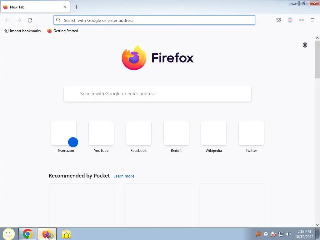Open Import bookmarks from the bookmarks toolbar
This screenshot has width=320, height=240.
pos(24,31)
